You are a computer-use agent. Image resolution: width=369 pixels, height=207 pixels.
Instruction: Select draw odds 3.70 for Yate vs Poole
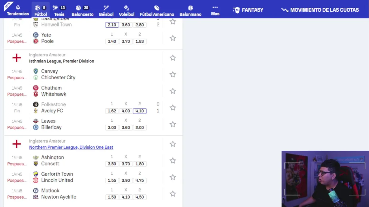tap(126, 41)
